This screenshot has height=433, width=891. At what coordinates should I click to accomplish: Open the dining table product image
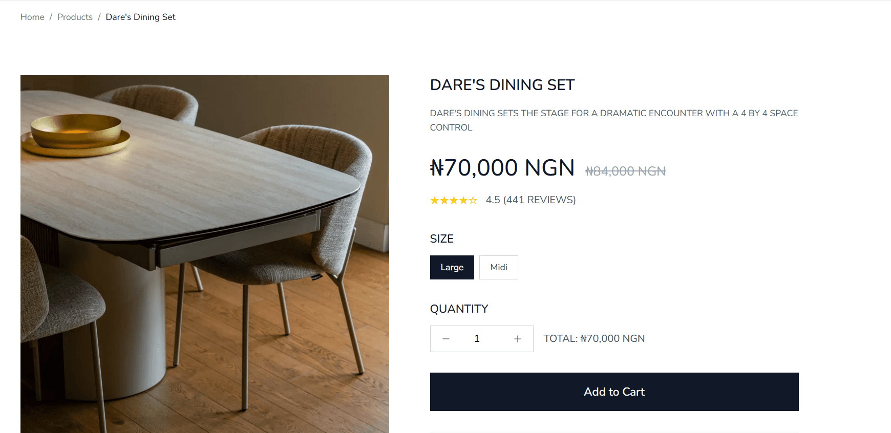point(205,254)
